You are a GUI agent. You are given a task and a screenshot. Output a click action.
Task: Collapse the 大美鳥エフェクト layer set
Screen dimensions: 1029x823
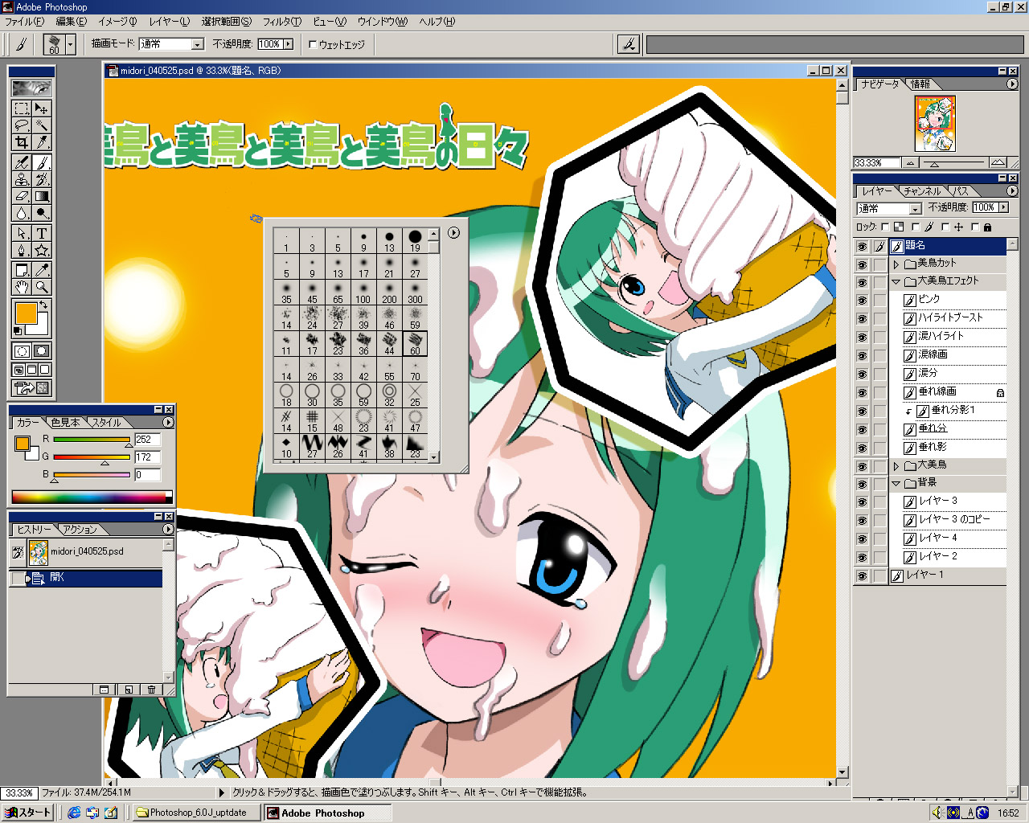pyautogui.click(x=896, y=281)
